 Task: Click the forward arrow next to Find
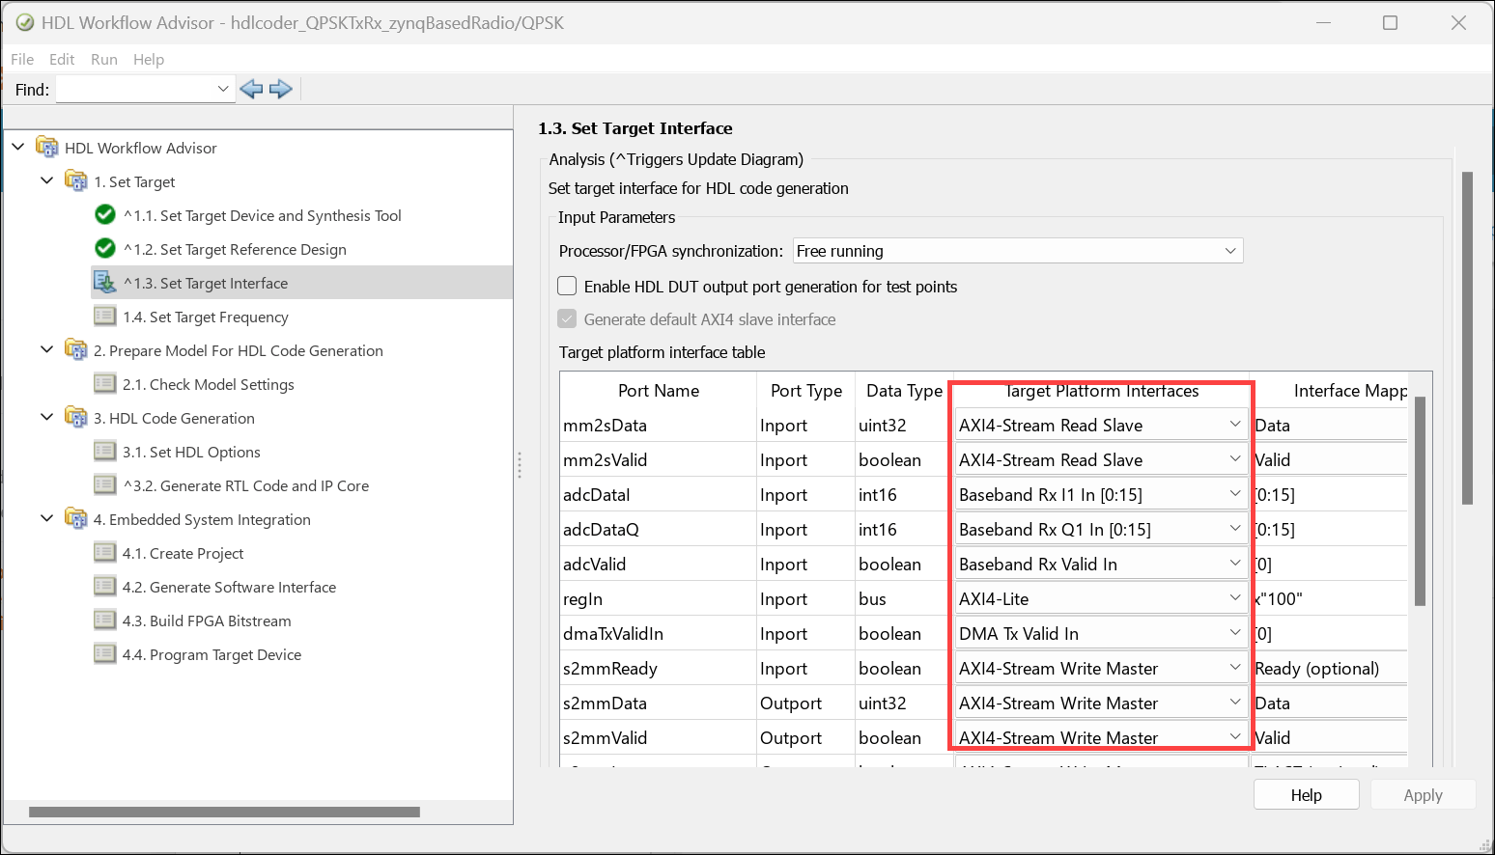tap(281, 90)
